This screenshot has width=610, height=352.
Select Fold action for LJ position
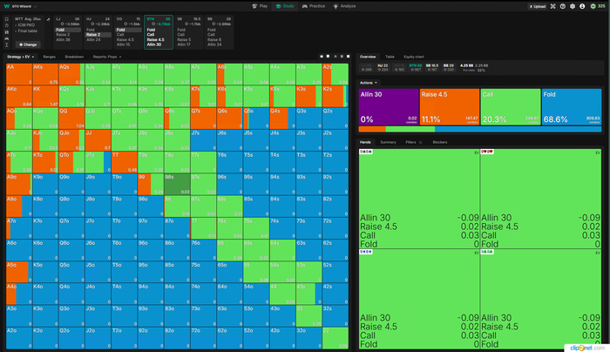click(61, 30)
